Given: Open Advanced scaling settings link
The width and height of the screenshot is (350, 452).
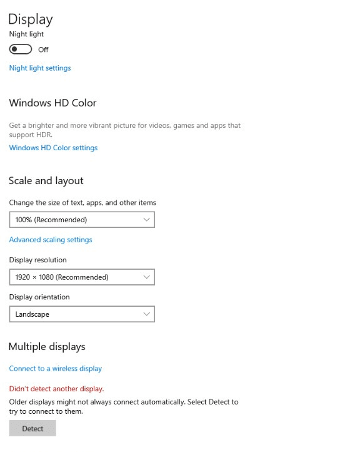Looking at the screenshot, I should click(51, 240).
